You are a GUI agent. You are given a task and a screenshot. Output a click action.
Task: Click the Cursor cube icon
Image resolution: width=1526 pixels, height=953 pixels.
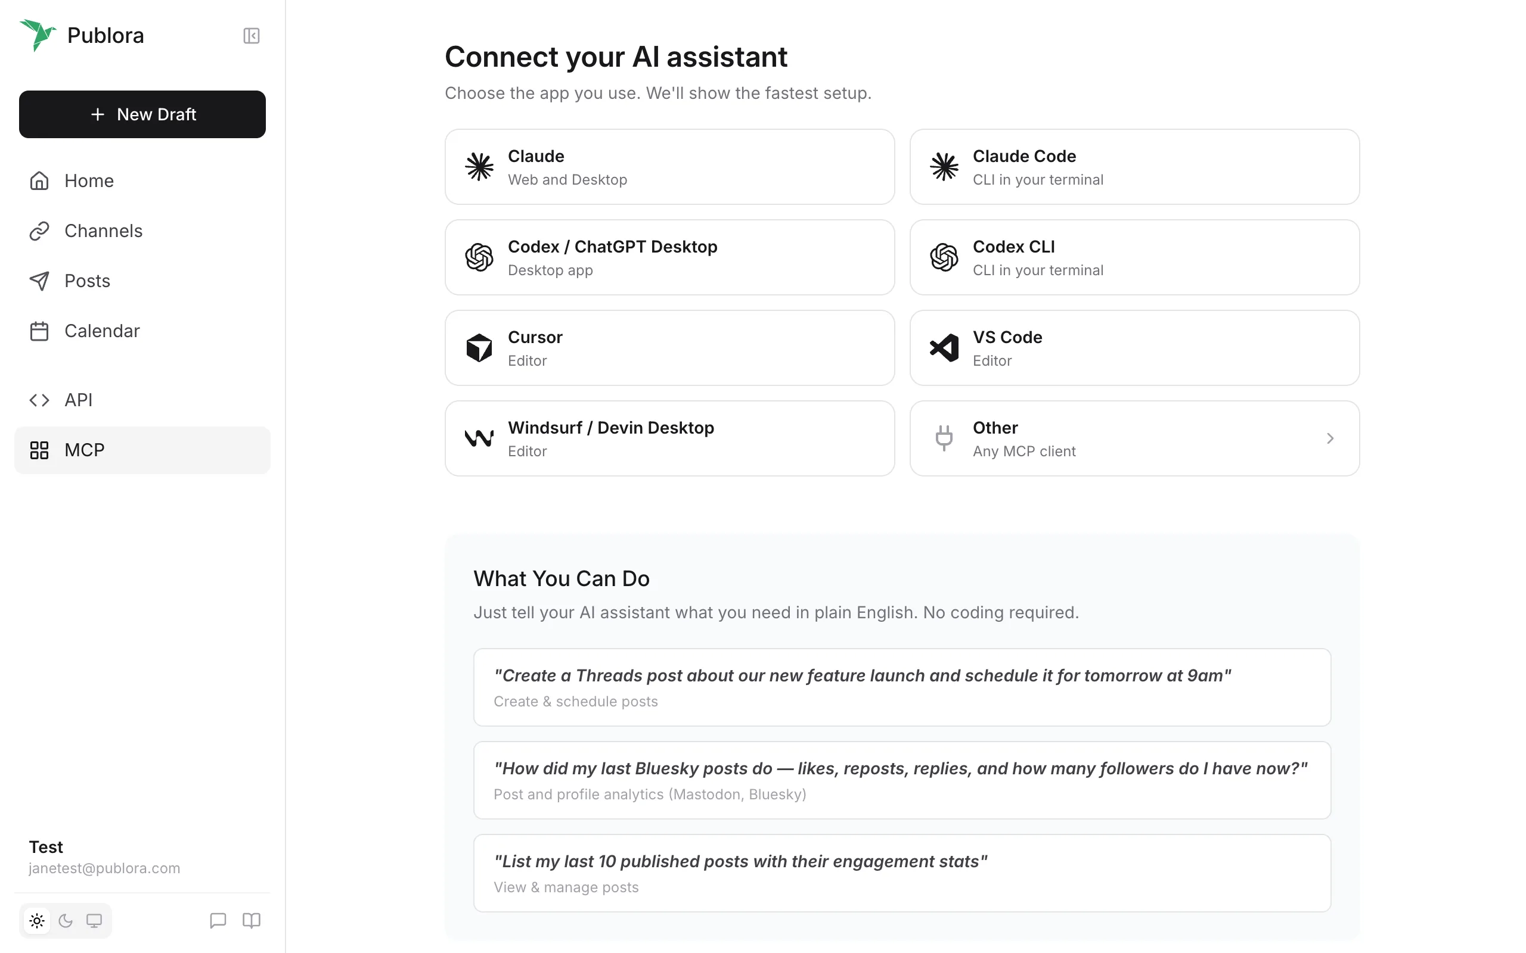(x=479, y=348)
